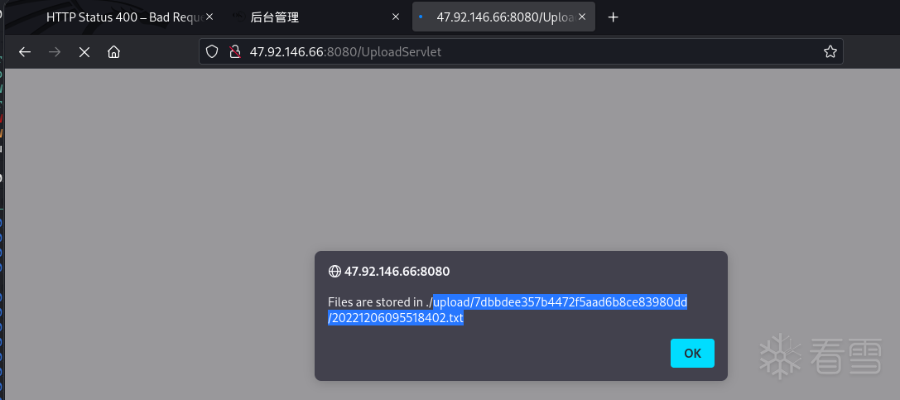
Task: Show insecure connection lock details
Action: pos(234,51)
